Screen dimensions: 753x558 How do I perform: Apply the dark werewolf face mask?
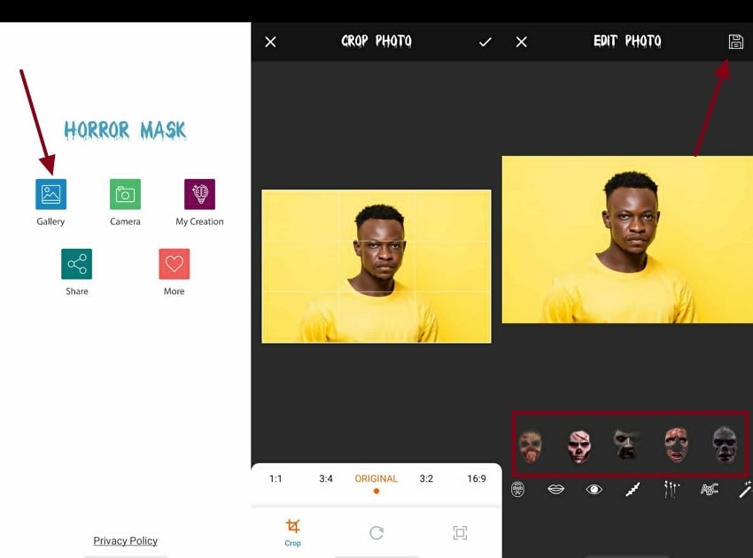coord(627,445)
